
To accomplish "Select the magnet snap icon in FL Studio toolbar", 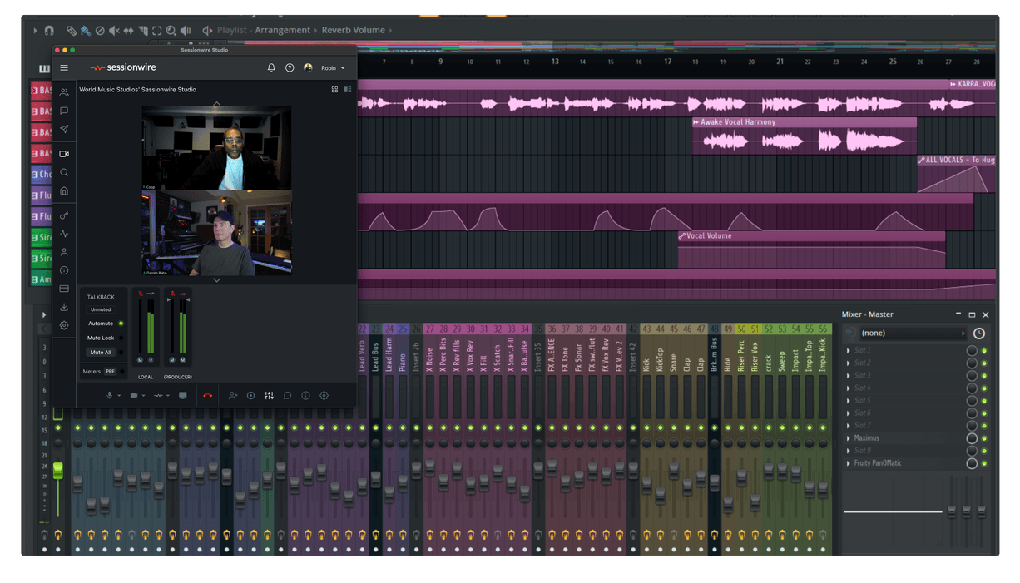I will pyautogui.click(x=50, y=31).
